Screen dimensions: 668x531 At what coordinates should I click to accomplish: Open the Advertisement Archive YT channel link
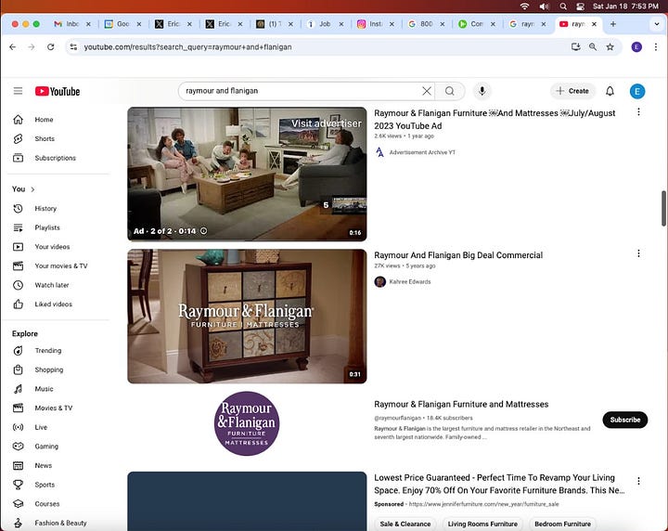coord(422,152)
